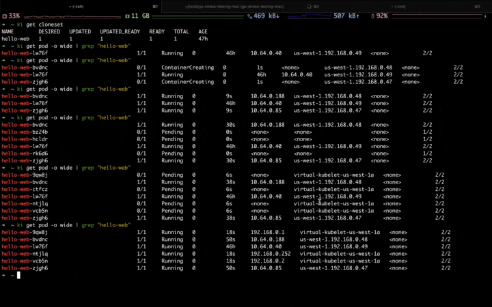The image size is (492, 307).
Task: Click the "9s" age in the hello-web-bvdnc row
Action: point(229,96)
